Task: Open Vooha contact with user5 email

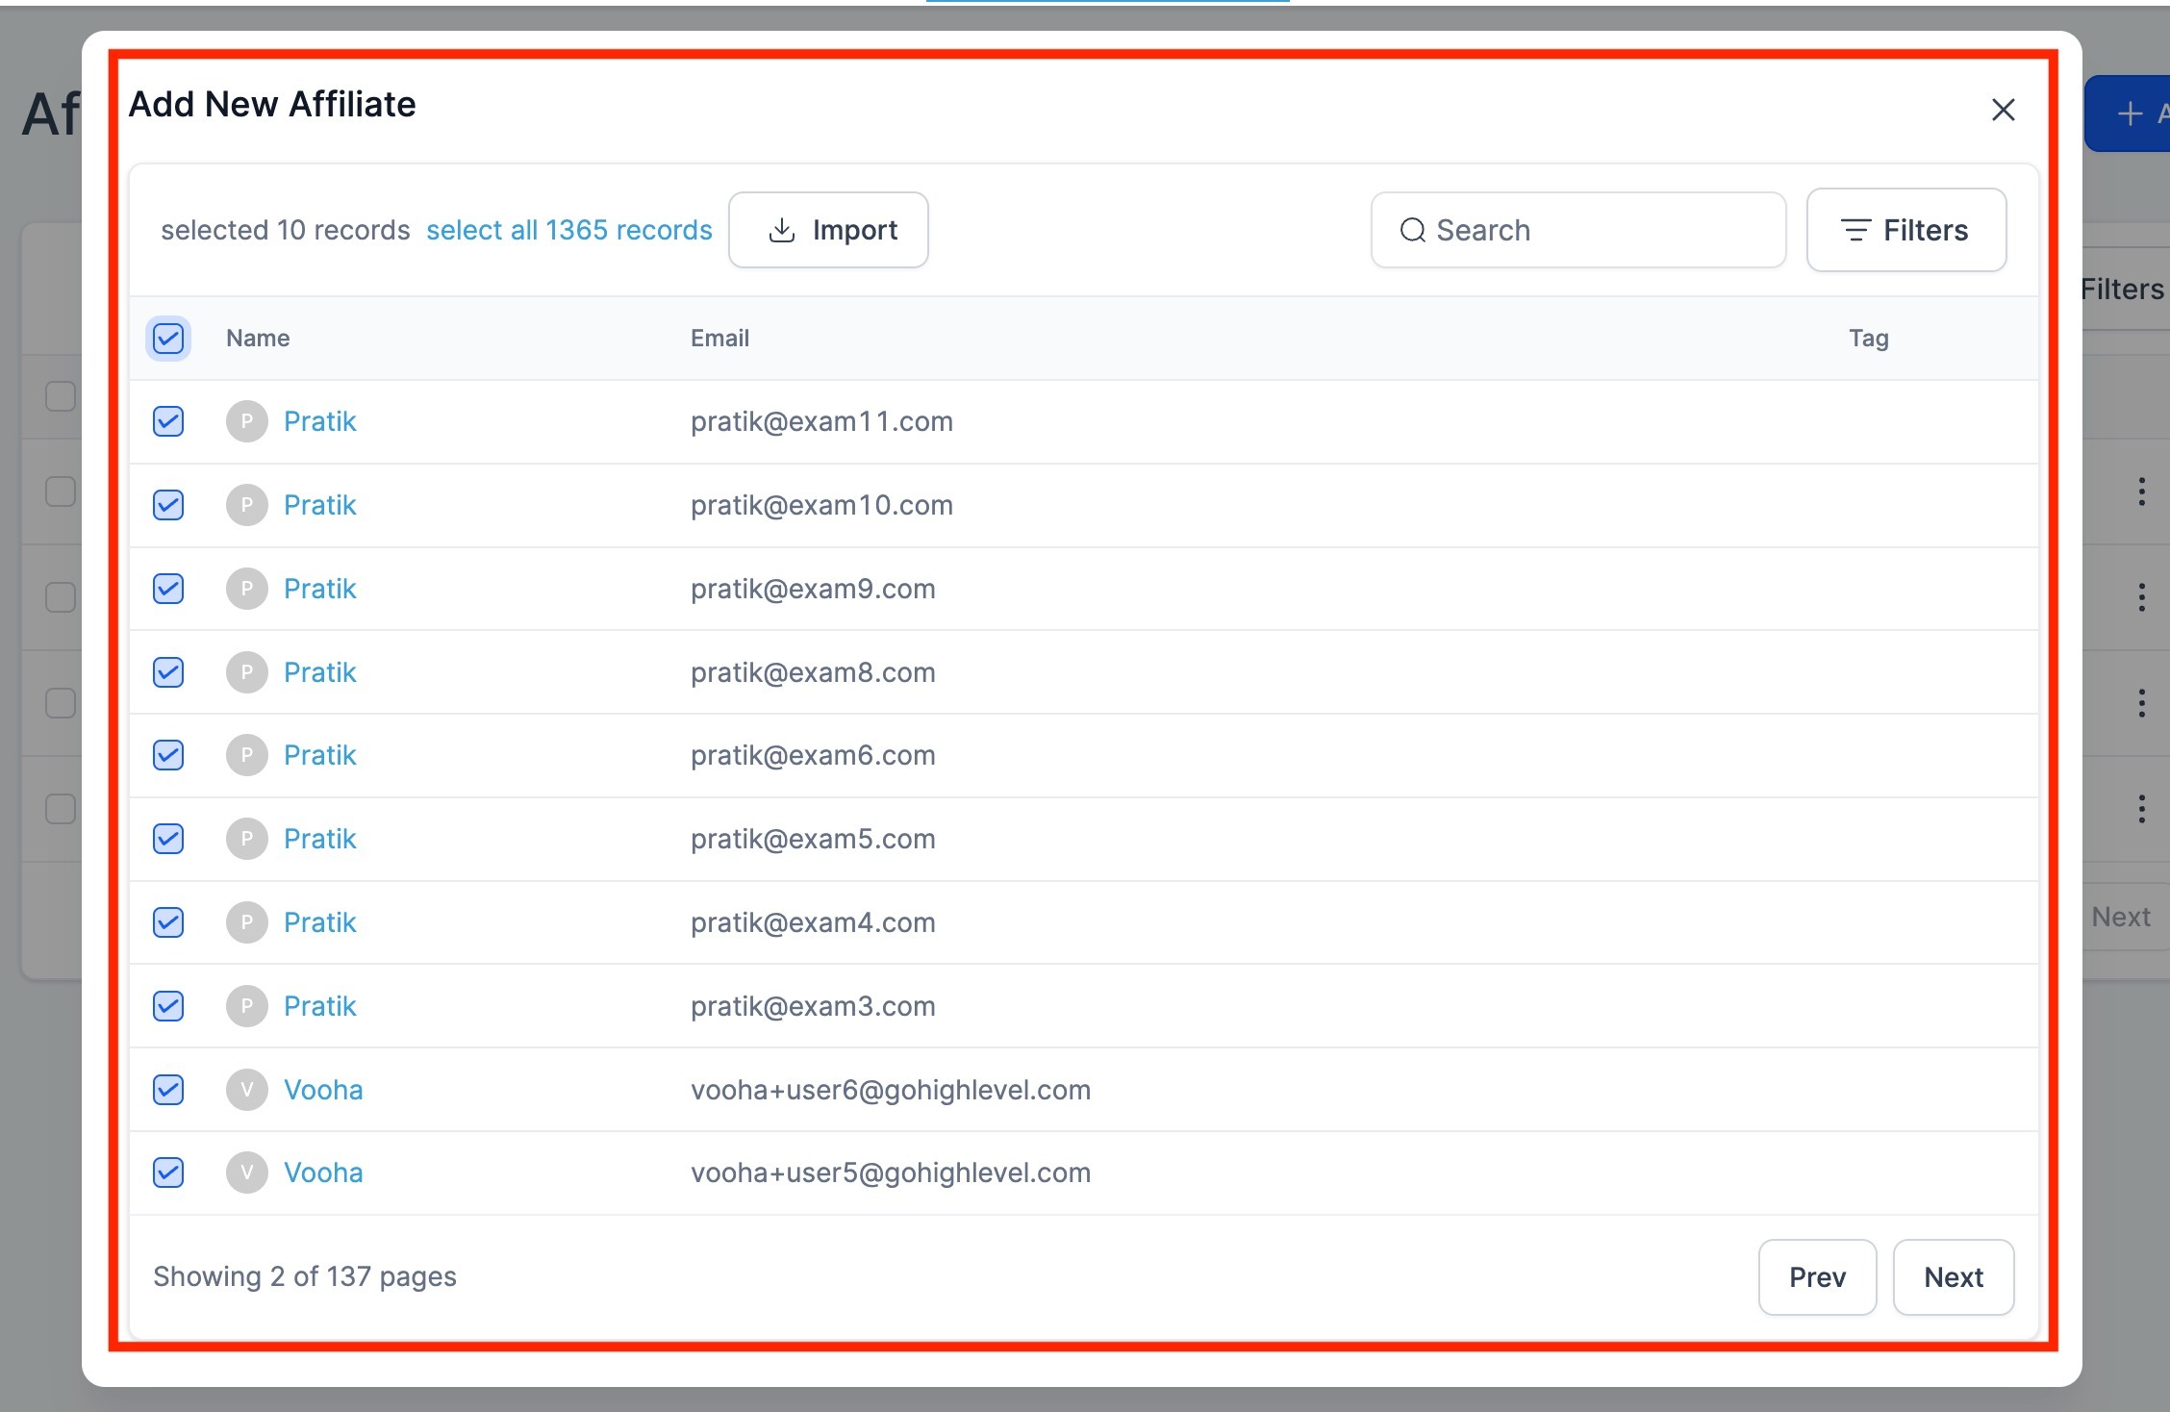Action: click(x=323, y=1172)
